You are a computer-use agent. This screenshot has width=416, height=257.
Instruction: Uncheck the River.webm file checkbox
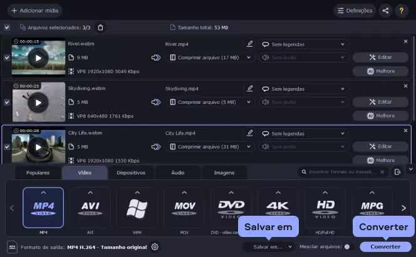coord(7,58)
